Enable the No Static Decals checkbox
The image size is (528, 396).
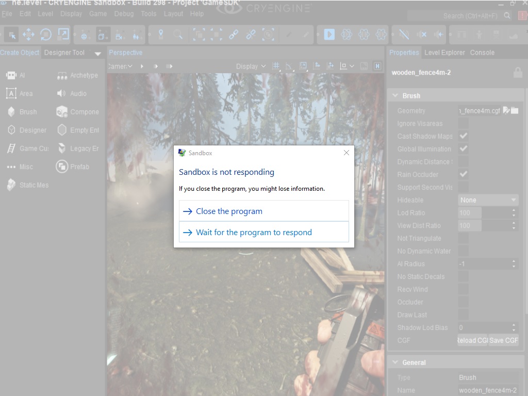pos(464,276)
